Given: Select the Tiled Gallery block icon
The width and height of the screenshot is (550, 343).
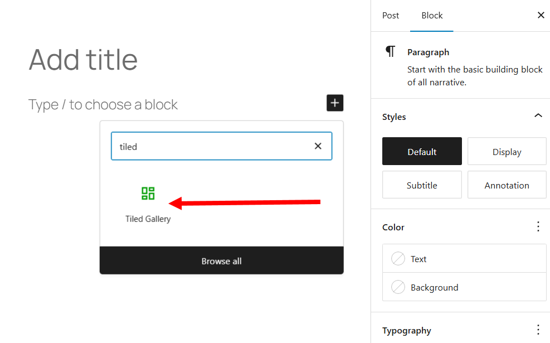Looking at the screenshot, I should tap(148, 194).
